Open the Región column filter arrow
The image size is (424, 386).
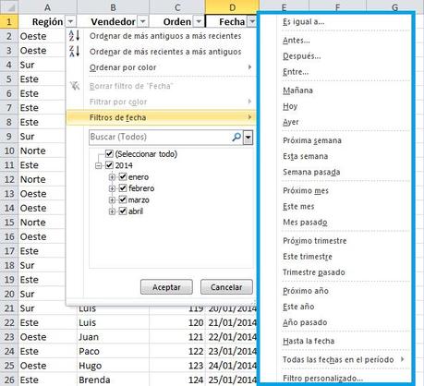[x=70, y=21]
